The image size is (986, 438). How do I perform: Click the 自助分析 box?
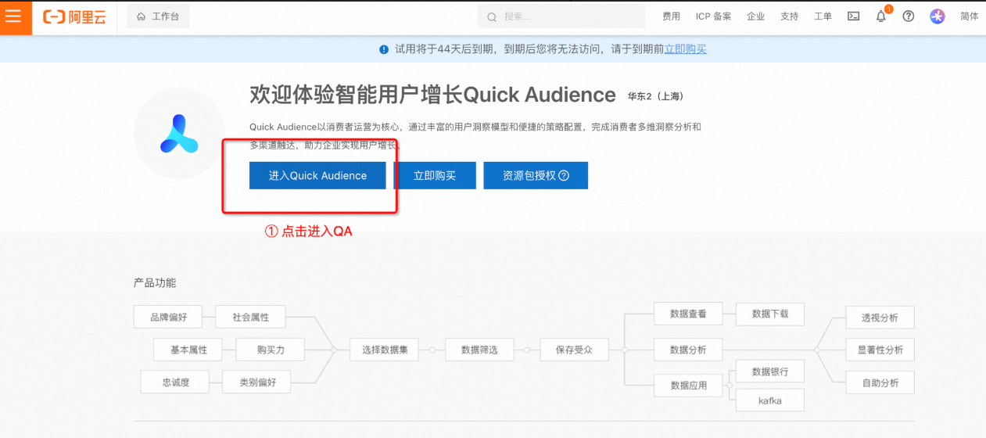tap(880, 382)
